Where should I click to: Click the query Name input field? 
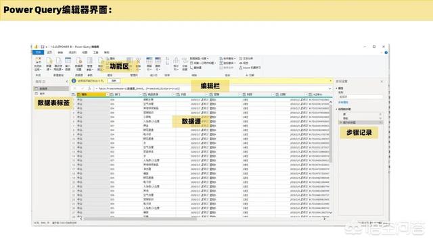(361, 97)
